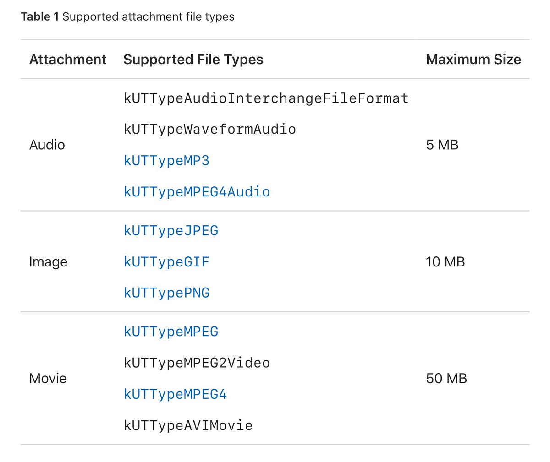
Task: Follow the kUTTypeGIF link
Action: (166, 262)
